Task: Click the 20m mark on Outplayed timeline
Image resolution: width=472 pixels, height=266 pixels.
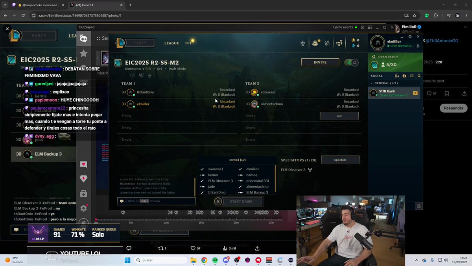Action: click(236, 223)
